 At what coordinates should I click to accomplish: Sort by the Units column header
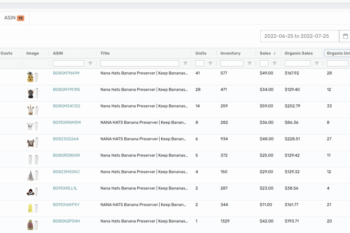pos(201,53)
